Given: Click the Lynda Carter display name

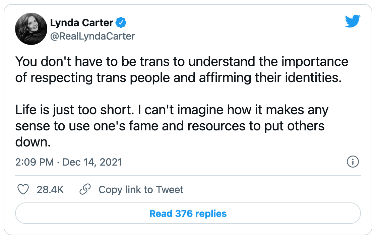Looking at the screenshot, I should click(x=82, y=23).
